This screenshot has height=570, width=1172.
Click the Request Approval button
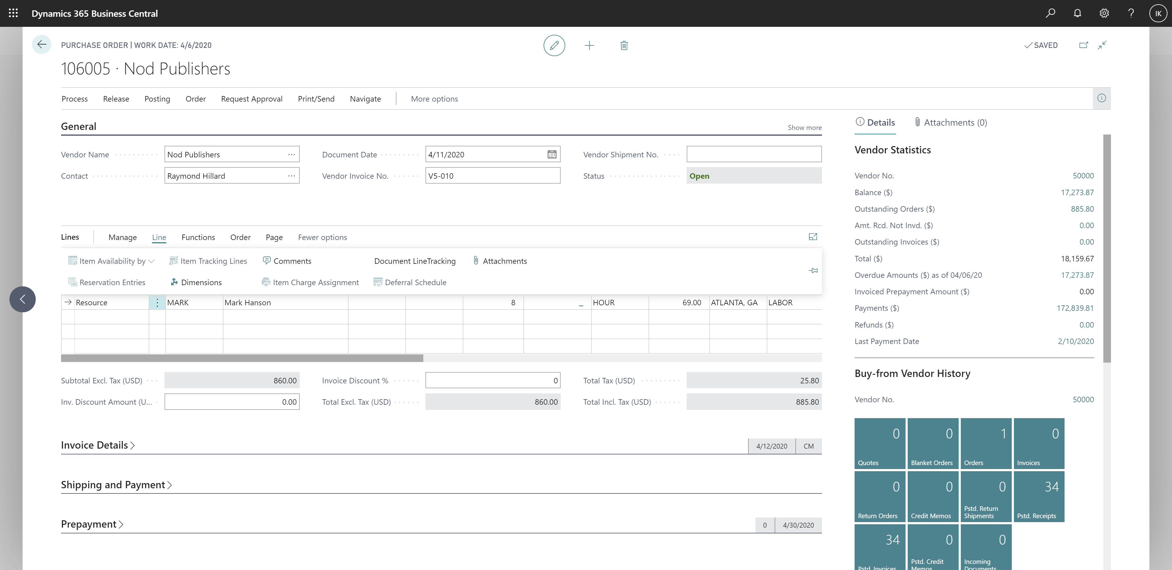coord(251,99)
